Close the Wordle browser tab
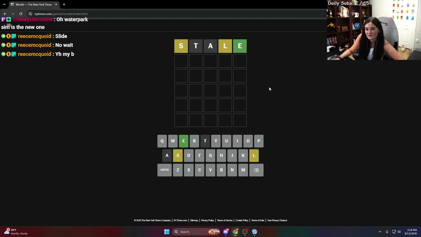The width and height of the screenshot is (421, 237). (x=56, y=5)
